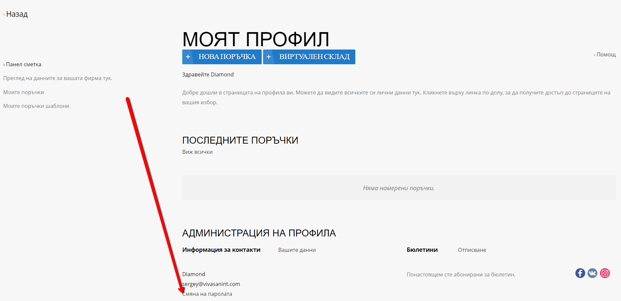Screen dimensions: 621x301
Task: Click the plus icon on Нова поръчка button
Action: click(x=188, y=57)
